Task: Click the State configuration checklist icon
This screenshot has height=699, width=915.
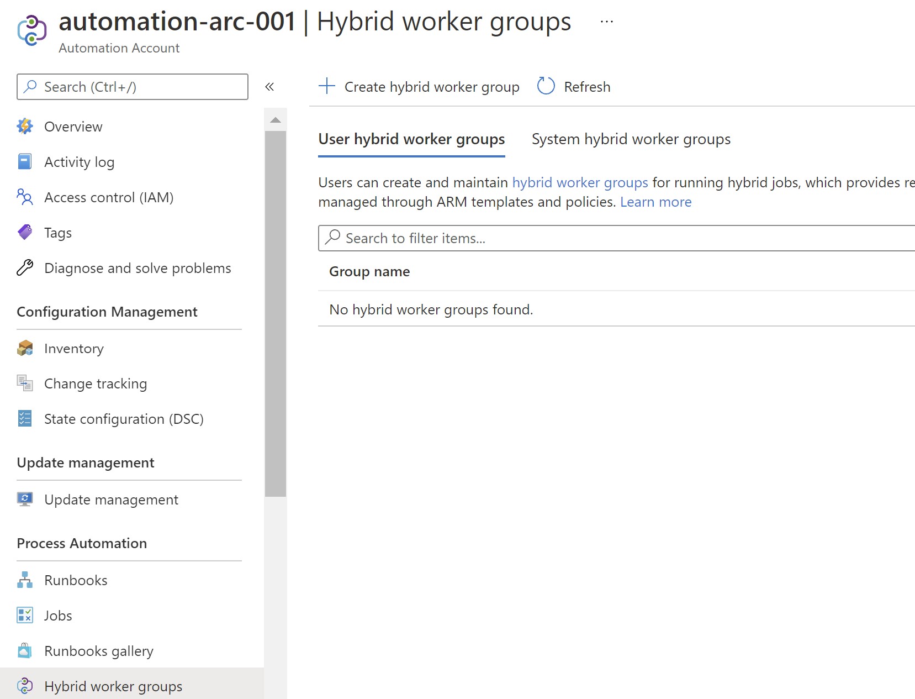Action: coord(25,419)
